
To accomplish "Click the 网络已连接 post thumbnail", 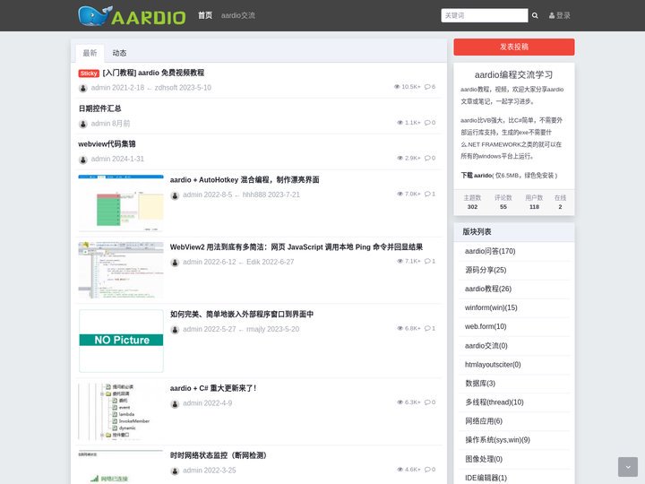I will 121,467.
